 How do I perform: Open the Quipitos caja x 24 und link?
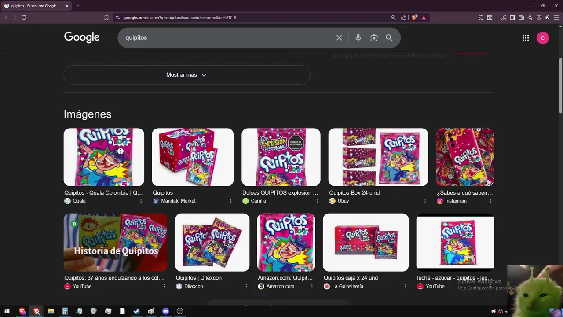pyautogui.click(x=351, y=278)
